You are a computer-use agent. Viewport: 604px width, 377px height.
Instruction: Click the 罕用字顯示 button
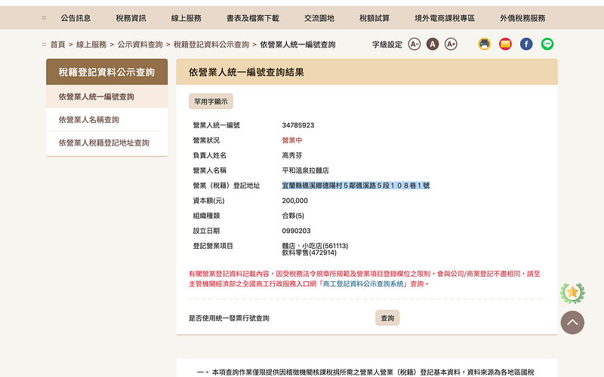pos(211,102)
